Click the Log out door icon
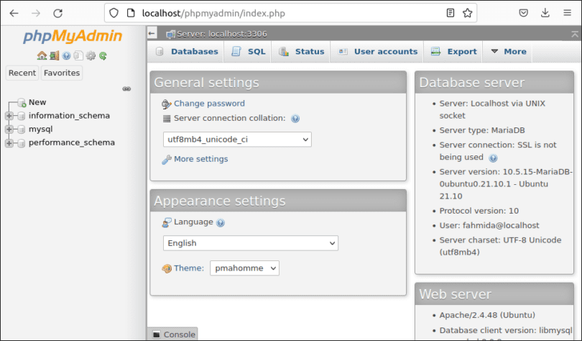The height and width of the screenshot is (341, 582). (54, 55)
